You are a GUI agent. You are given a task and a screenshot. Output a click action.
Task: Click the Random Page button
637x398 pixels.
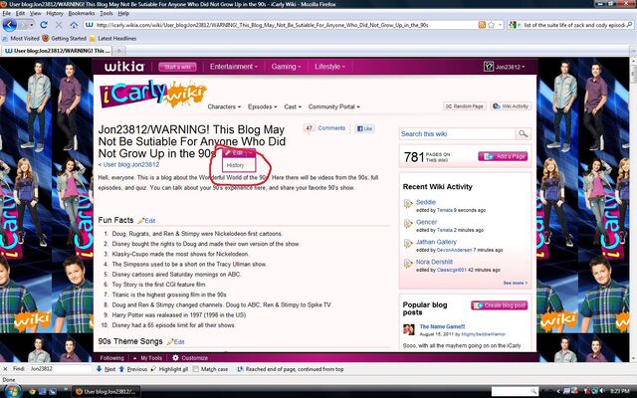[465, 106]
